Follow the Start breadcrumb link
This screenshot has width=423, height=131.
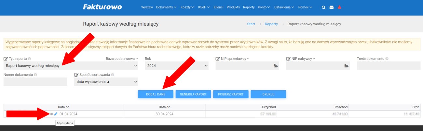point(251,24)
